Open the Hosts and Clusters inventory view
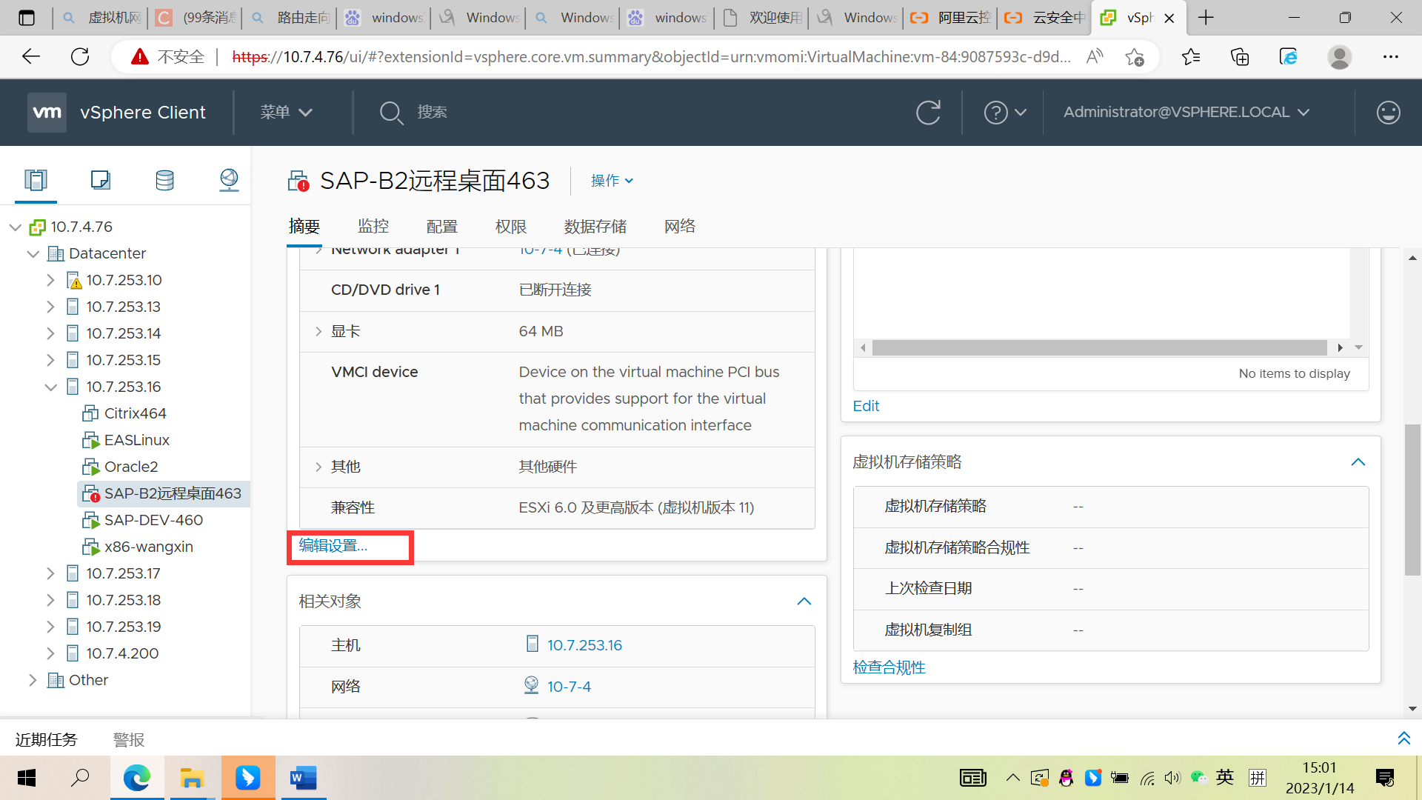The height and width of the screenshot is (800, 1422). click(x=36, y=180)
